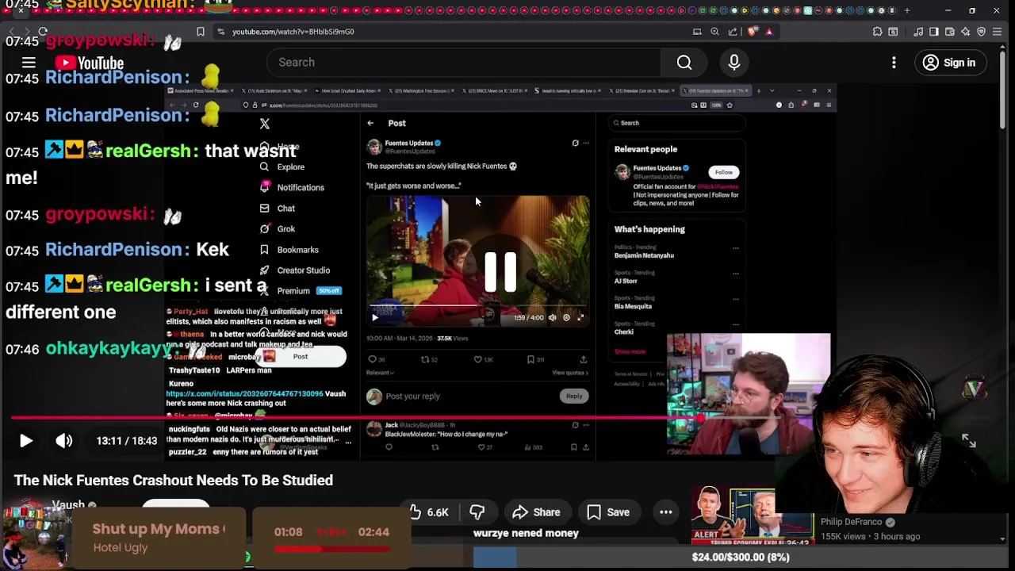This screenshot has height=571, width=1015.
Task: Click share icon in the browser address bar
Action: click(x=732, y=32)
